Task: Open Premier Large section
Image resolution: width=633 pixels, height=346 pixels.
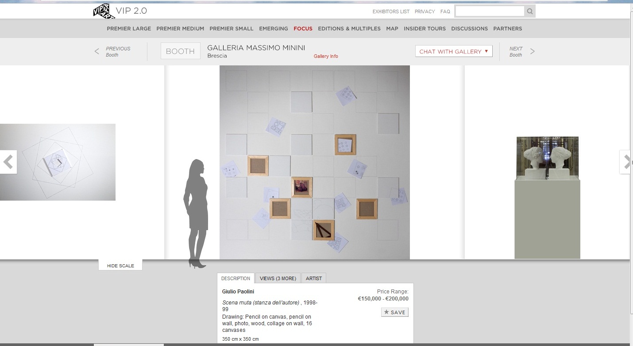Action: 129,28
